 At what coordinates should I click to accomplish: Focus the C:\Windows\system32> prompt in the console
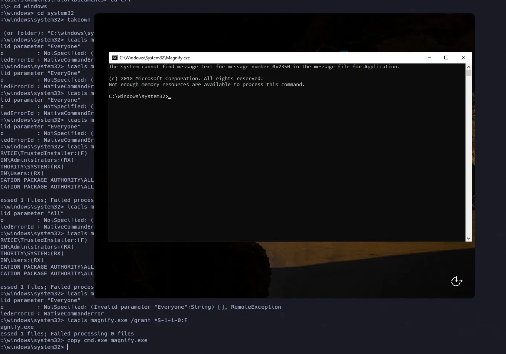pos(139,96)
